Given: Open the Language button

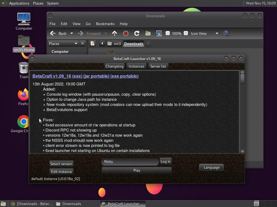Looking at the screenshot, I should pos(212,167).
